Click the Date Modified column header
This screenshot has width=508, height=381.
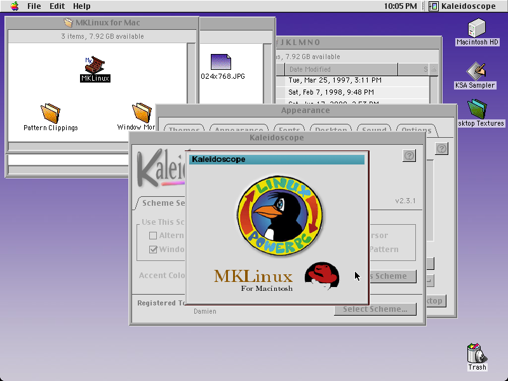341,69
